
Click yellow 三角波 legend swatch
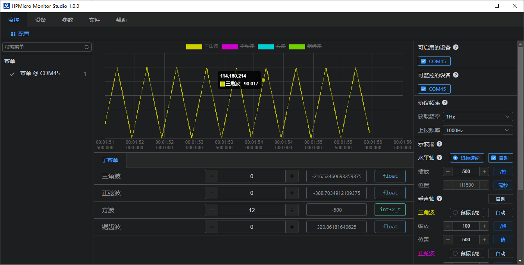(x=194, y=47)
